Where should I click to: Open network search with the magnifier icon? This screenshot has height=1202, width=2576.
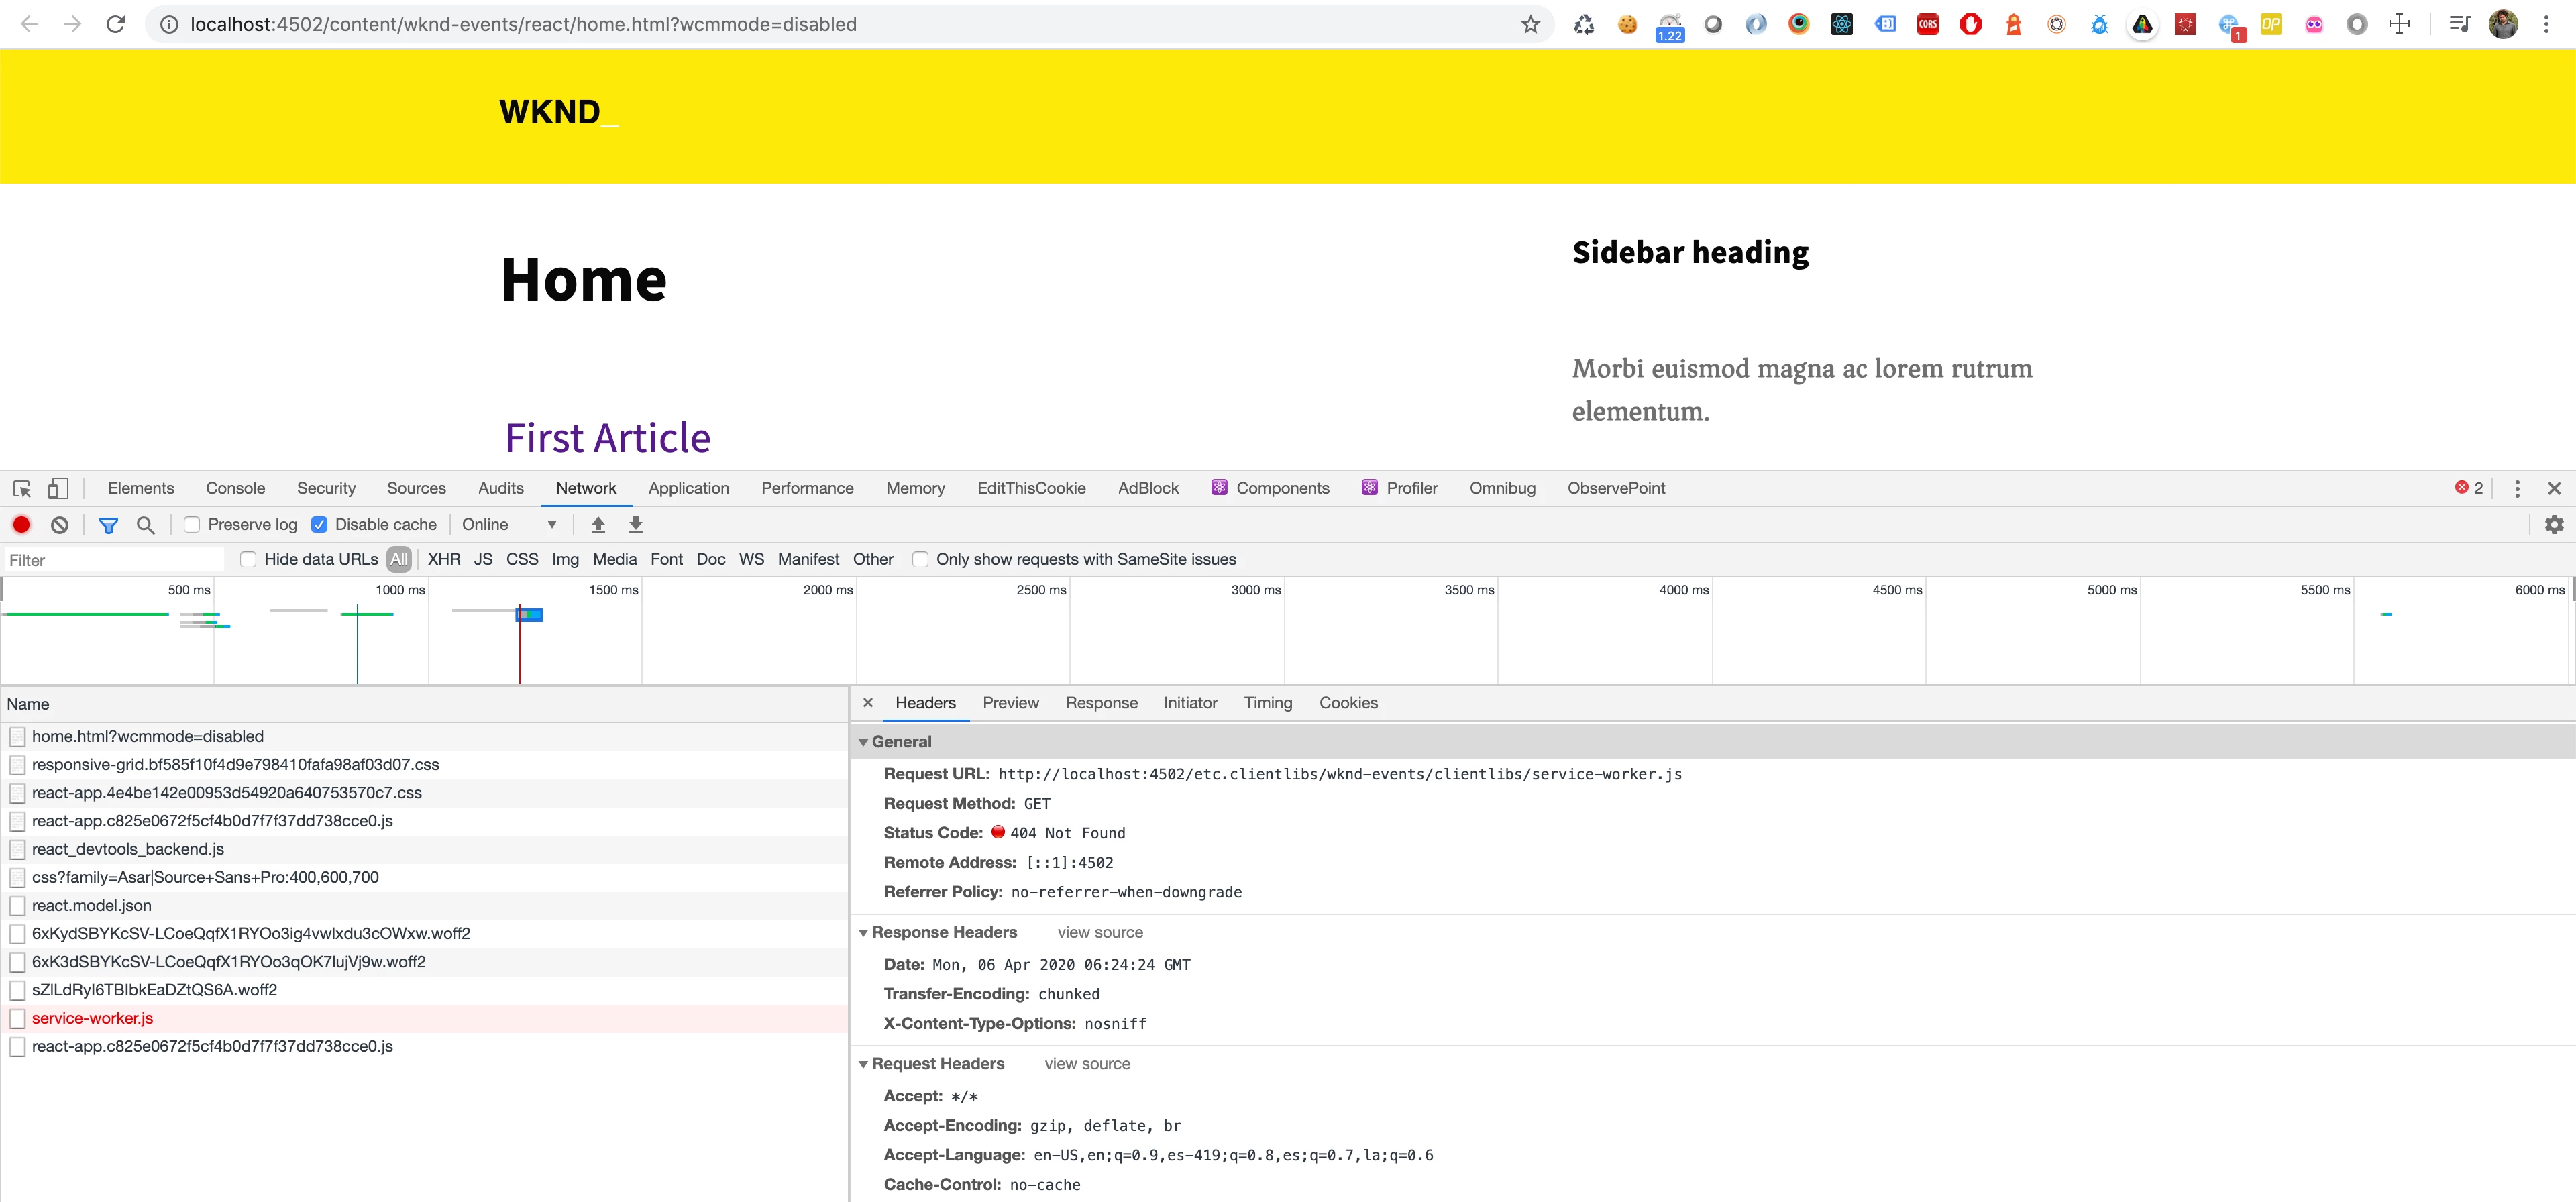[x=146, y=524]
